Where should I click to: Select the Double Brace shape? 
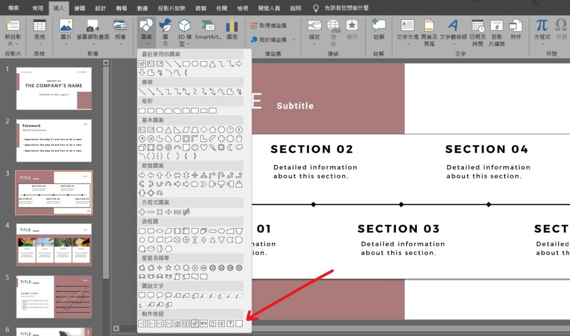coord(160,156)
